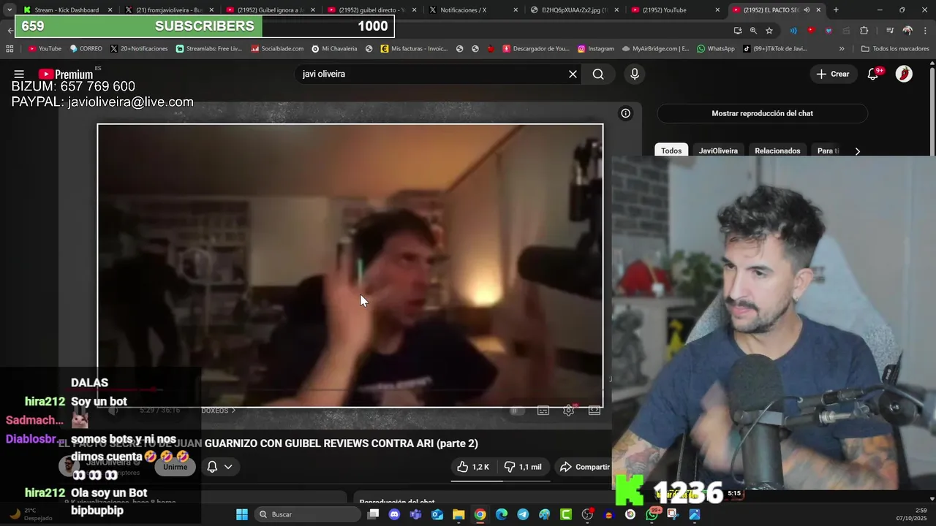Open YouTube notifications bell
Image resolution: width=936 pixels, height=526 pixels.
[x=873, y=74]
